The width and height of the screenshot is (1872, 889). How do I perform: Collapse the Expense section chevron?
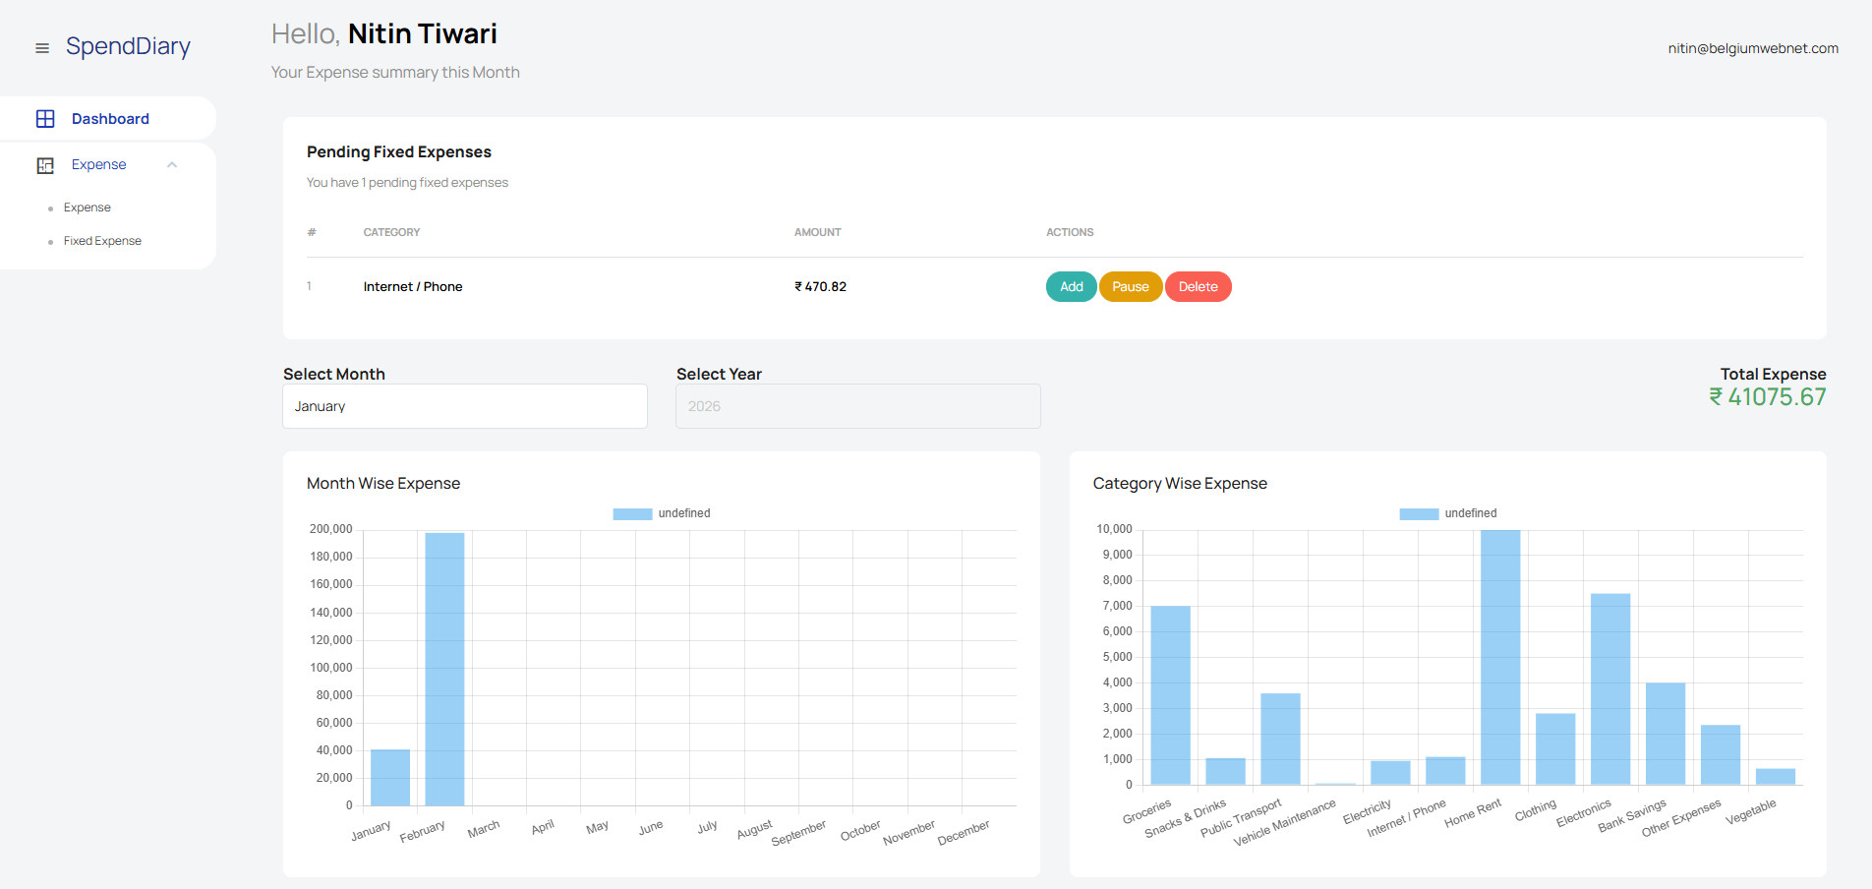pyautogui.click(x=173, y=164)
